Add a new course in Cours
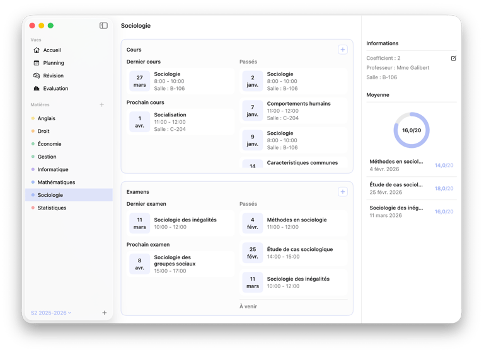 342,50
